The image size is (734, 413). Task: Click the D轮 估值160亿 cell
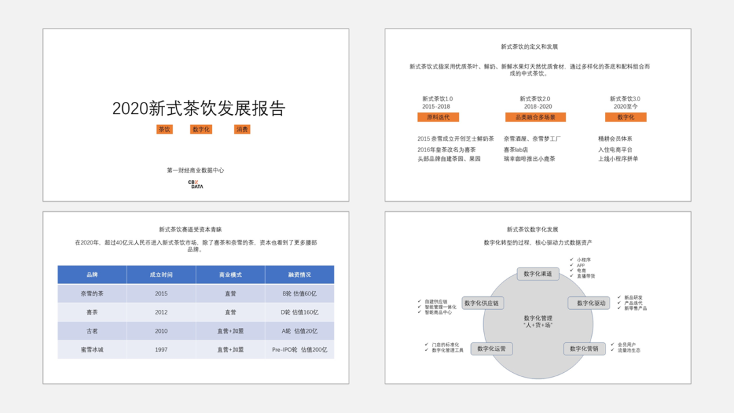pos(300,312)
